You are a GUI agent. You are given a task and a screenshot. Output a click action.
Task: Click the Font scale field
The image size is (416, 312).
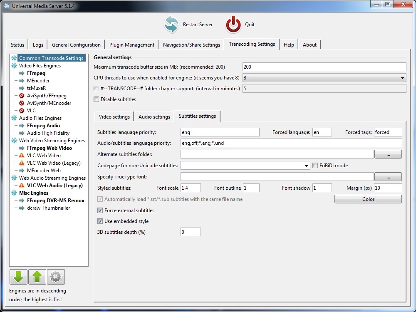coord(191,188)
